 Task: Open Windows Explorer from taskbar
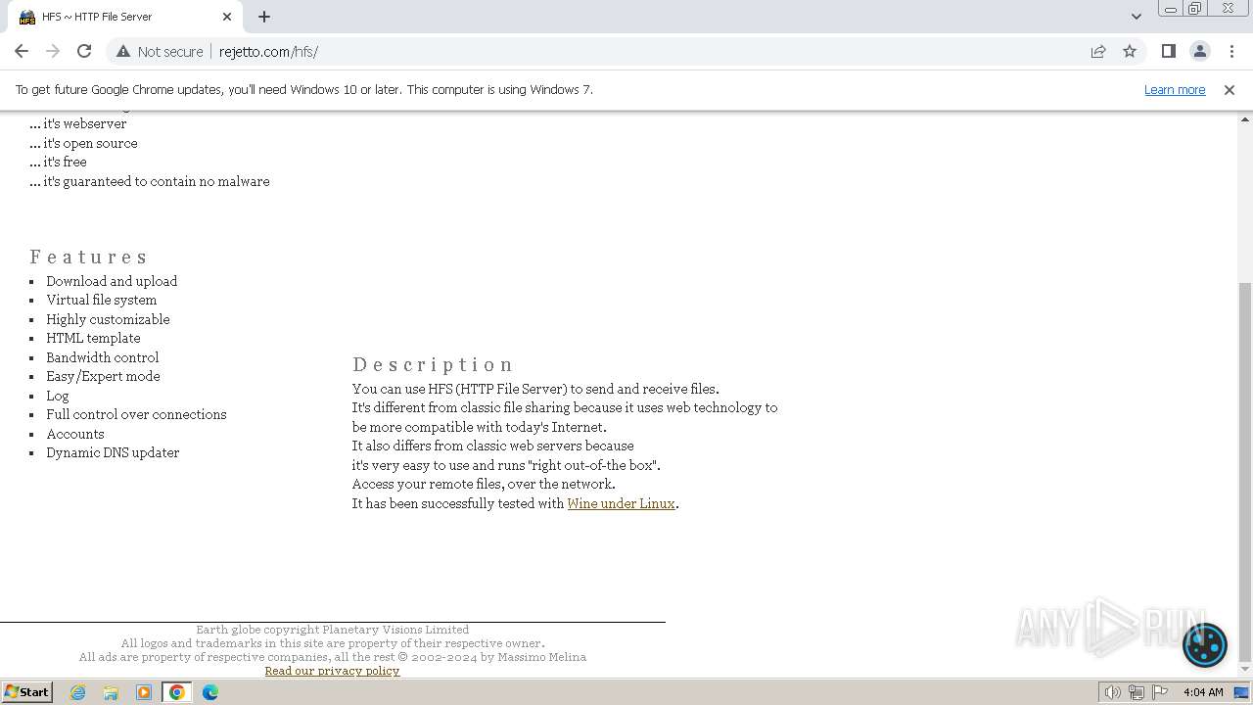coord(111,692)
